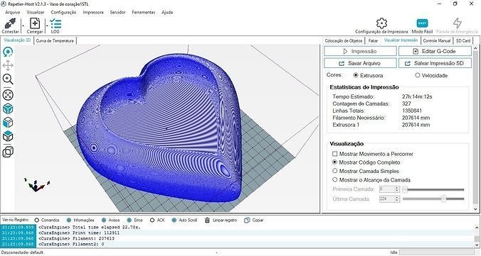
Task: Click the right panel vertical scrollbar
Action: click(x=475, y=128)
